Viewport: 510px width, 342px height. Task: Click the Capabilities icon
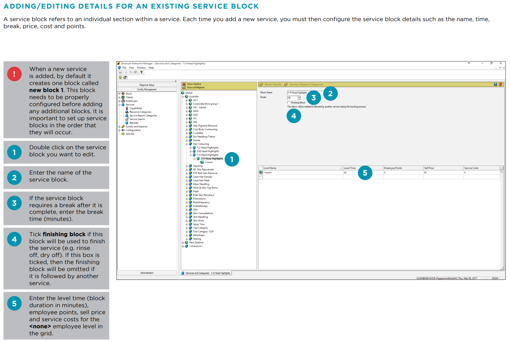[127, 108]
